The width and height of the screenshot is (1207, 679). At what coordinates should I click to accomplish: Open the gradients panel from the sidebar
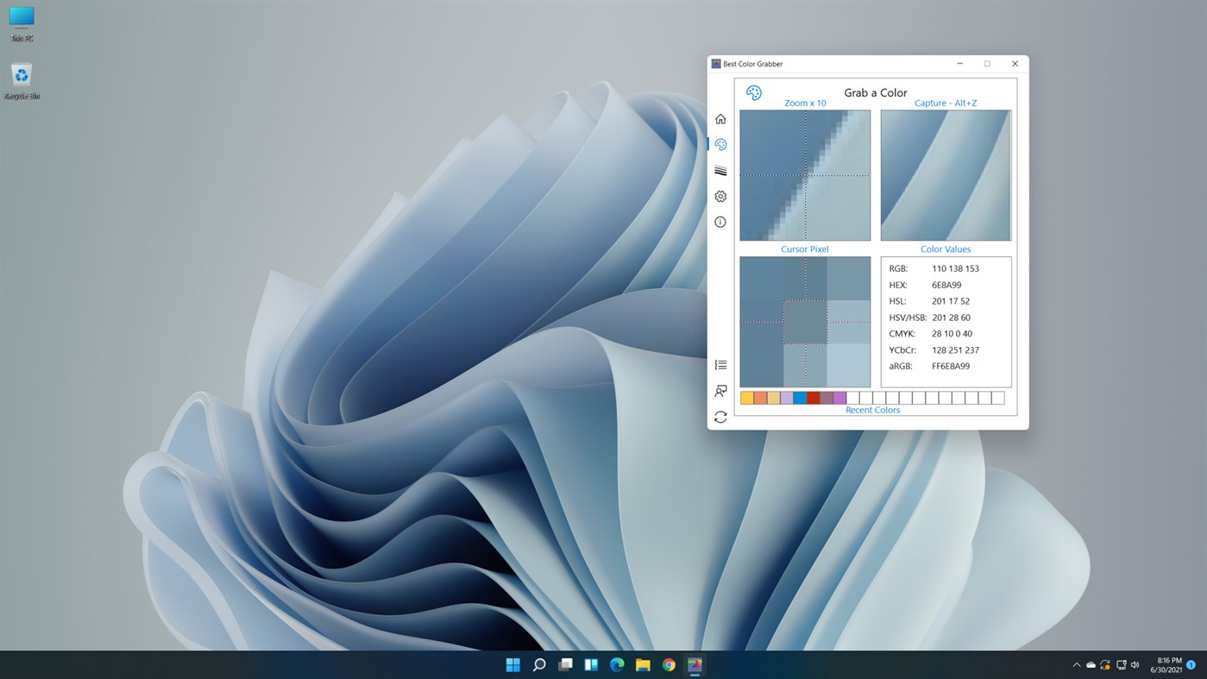[720, 170]
